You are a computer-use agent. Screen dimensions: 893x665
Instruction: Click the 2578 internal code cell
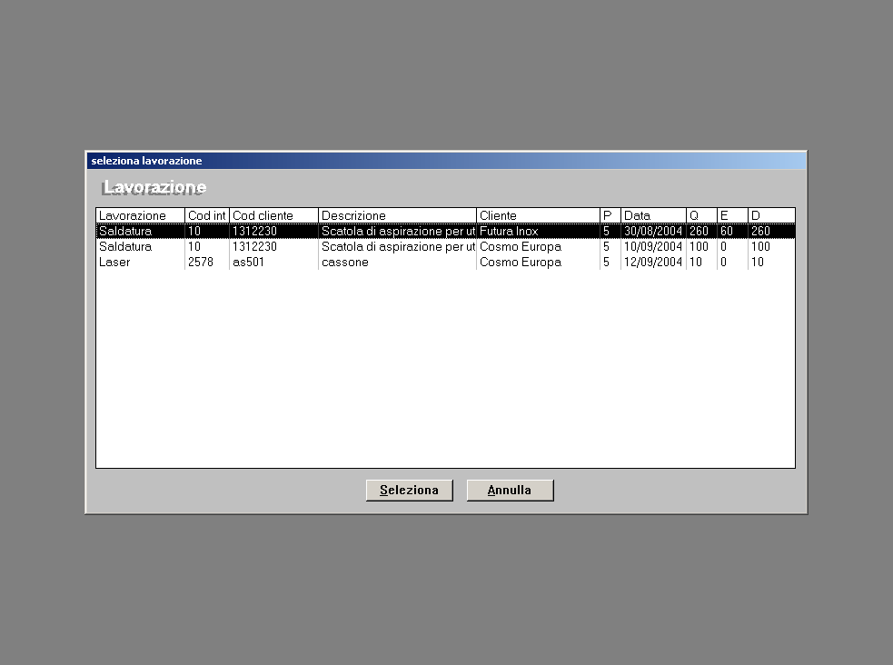tap(207, 262)
